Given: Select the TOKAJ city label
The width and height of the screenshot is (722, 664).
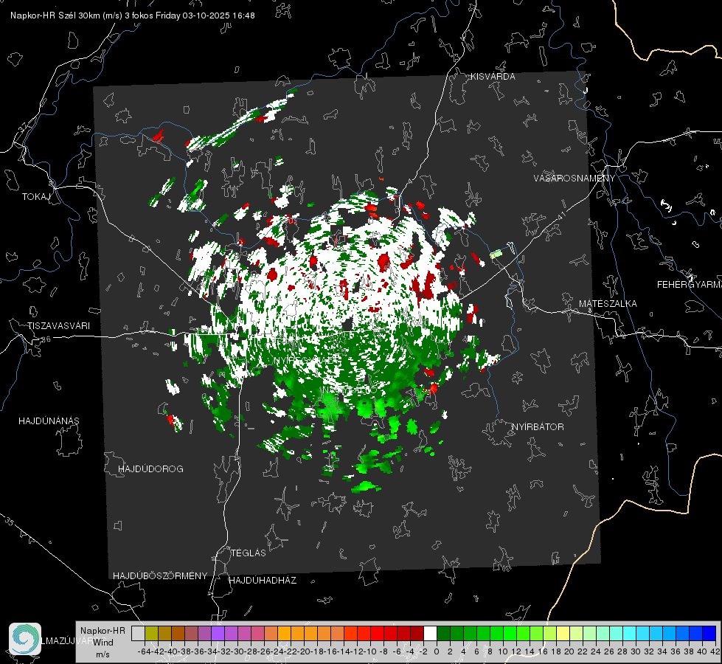Looking at the screenshot, I should (x=36, y=197).
